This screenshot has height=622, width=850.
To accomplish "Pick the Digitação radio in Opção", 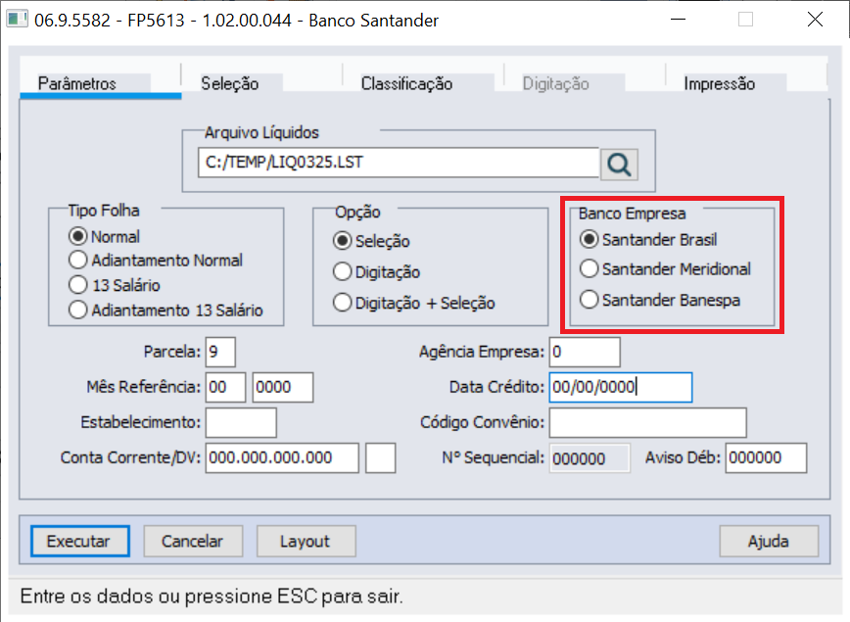I will click(342, 271).
